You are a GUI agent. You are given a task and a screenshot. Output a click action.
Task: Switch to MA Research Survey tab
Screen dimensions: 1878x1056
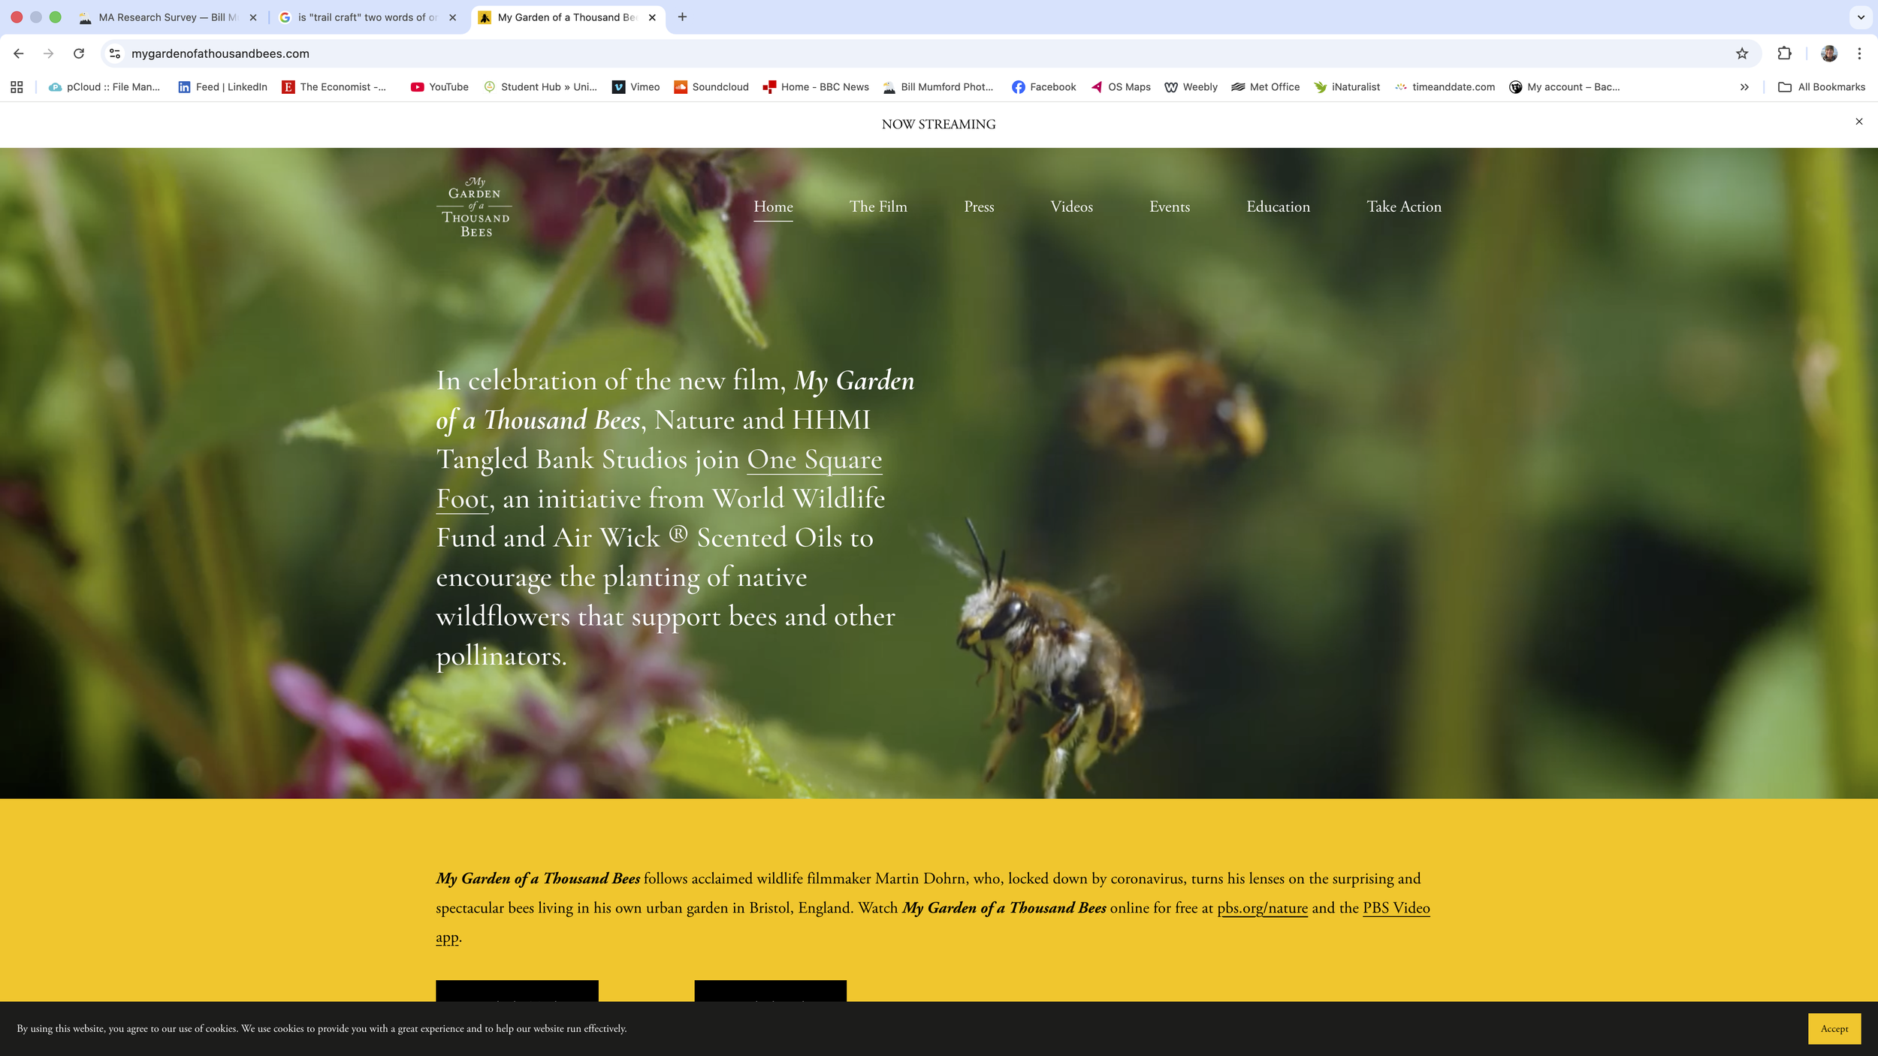click(167, 17)
